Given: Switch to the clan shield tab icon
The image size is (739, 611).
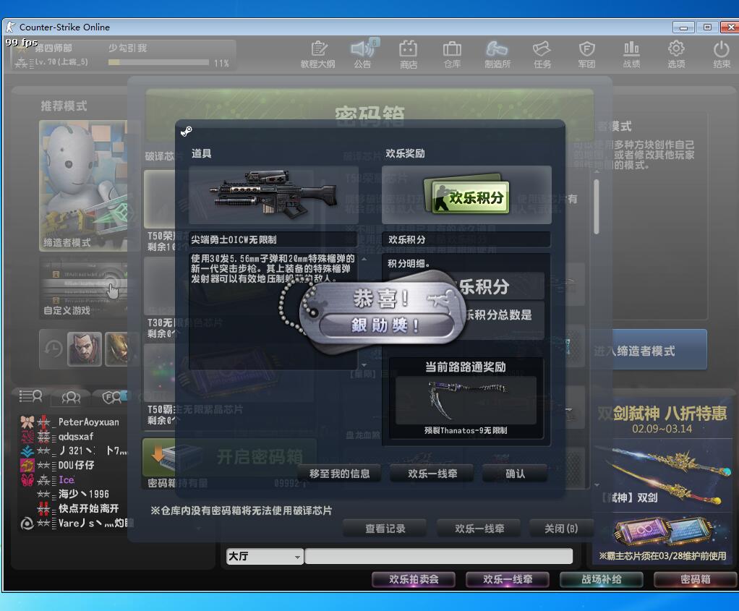Looking at the screenshot, I should 112,398.
